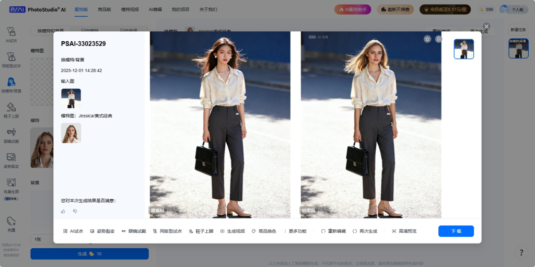Click the 源素材 source image
Viewport: 535px width, 267px height.
pos(220,125)
